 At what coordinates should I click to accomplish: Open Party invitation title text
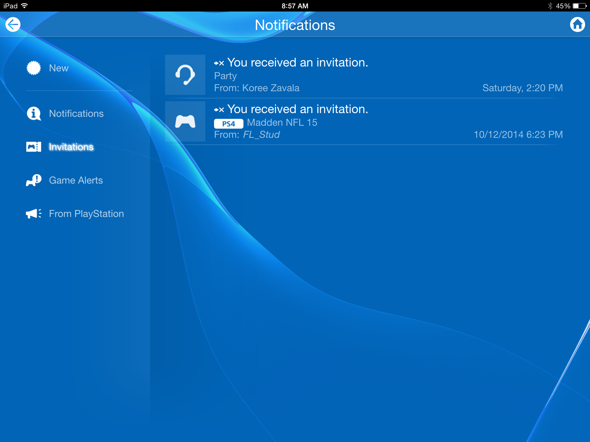click(298, 62)
